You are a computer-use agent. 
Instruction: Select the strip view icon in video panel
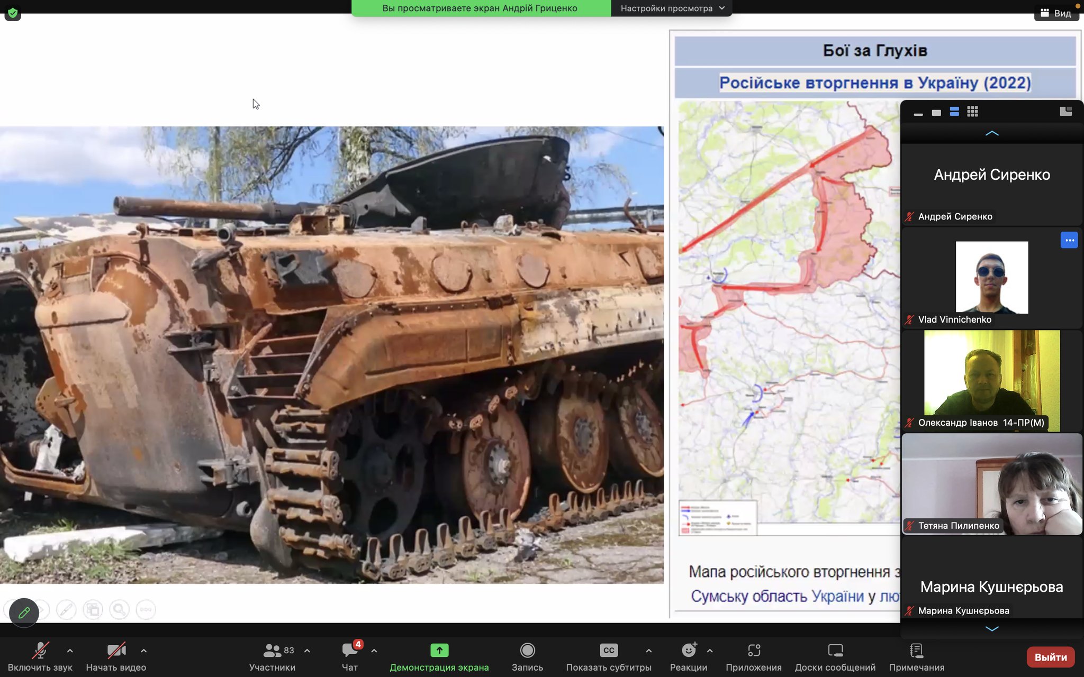(954, 112)
